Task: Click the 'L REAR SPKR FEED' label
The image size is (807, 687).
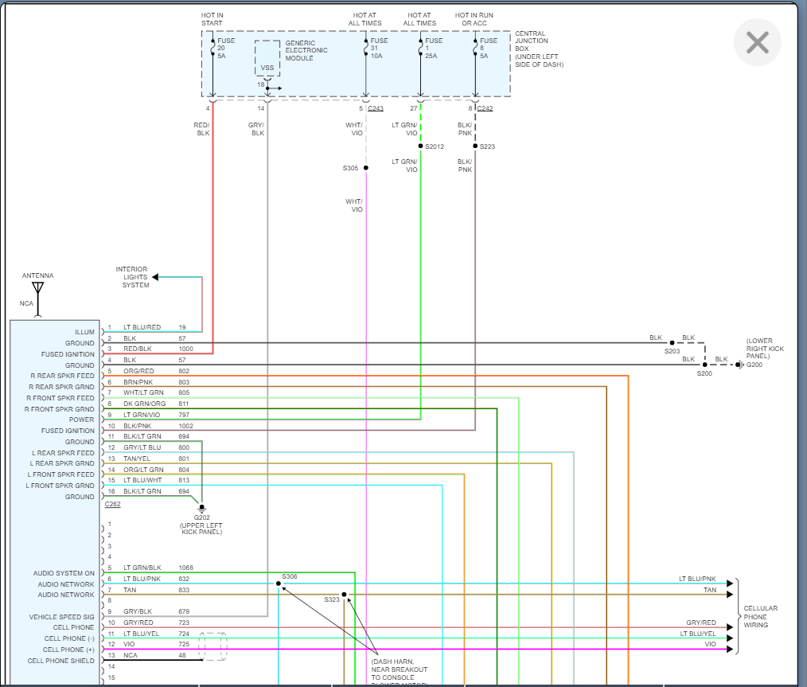Action: [x=64, y=453]
